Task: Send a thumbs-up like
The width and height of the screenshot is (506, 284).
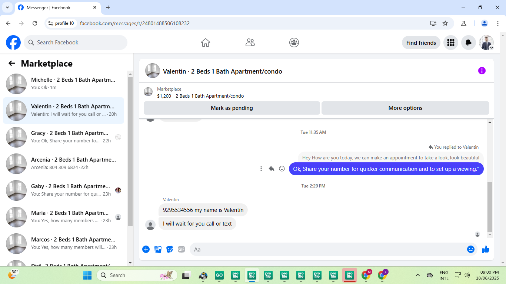Action: [486, 249]
